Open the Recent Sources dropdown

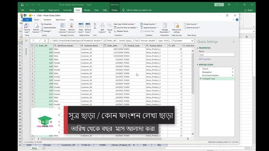pyautogui.click(x=192, y=28)
